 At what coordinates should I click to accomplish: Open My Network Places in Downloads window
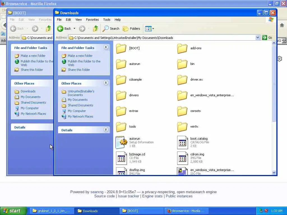click(x=80, y=117)
